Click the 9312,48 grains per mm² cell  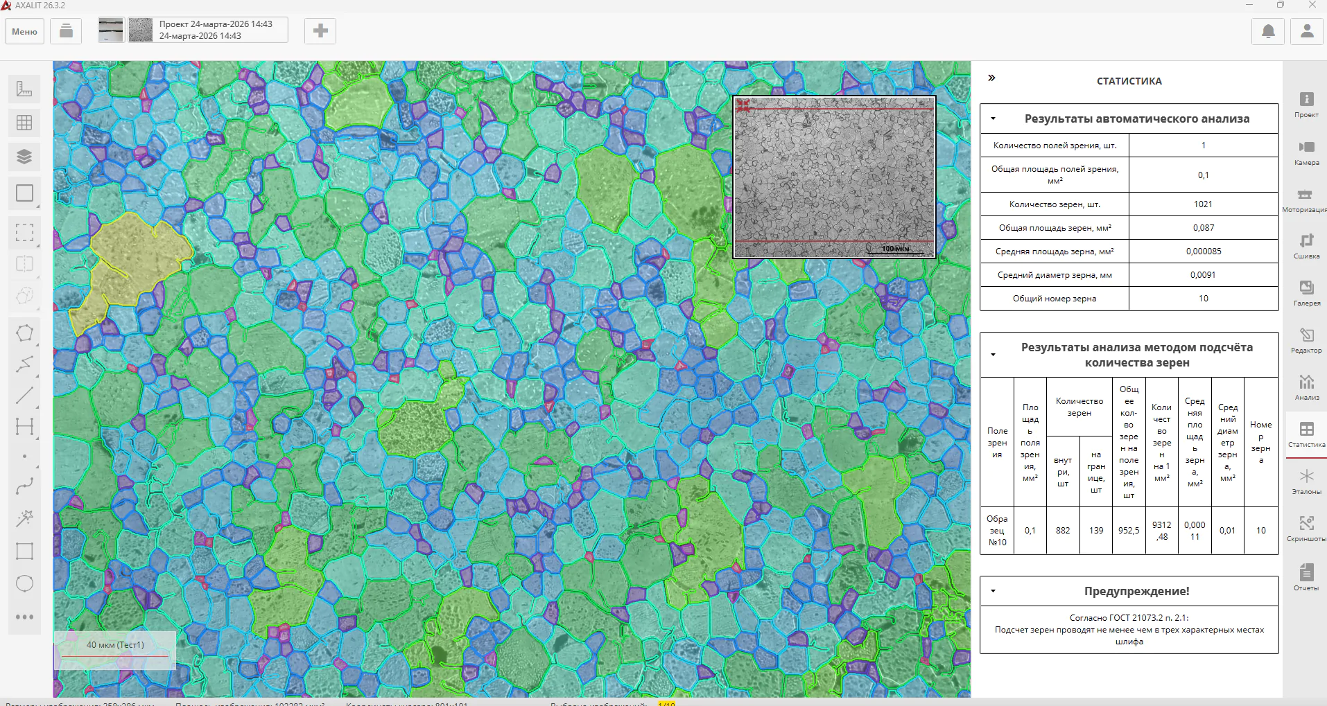1161,531
